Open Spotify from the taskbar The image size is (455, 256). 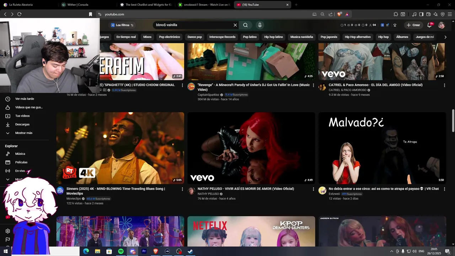121,251
